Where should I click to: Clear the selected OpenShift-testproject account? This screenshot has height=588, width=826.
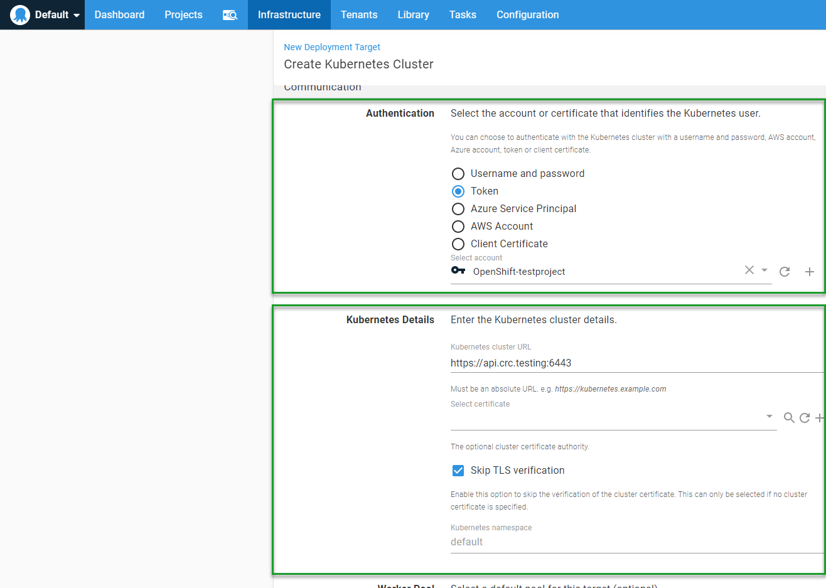click(749, 270)
